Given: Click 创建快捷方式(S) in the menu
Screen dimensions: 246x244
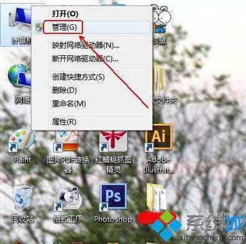Looking at the screenshot, I should pyautogui.click(x=91, y=77).
